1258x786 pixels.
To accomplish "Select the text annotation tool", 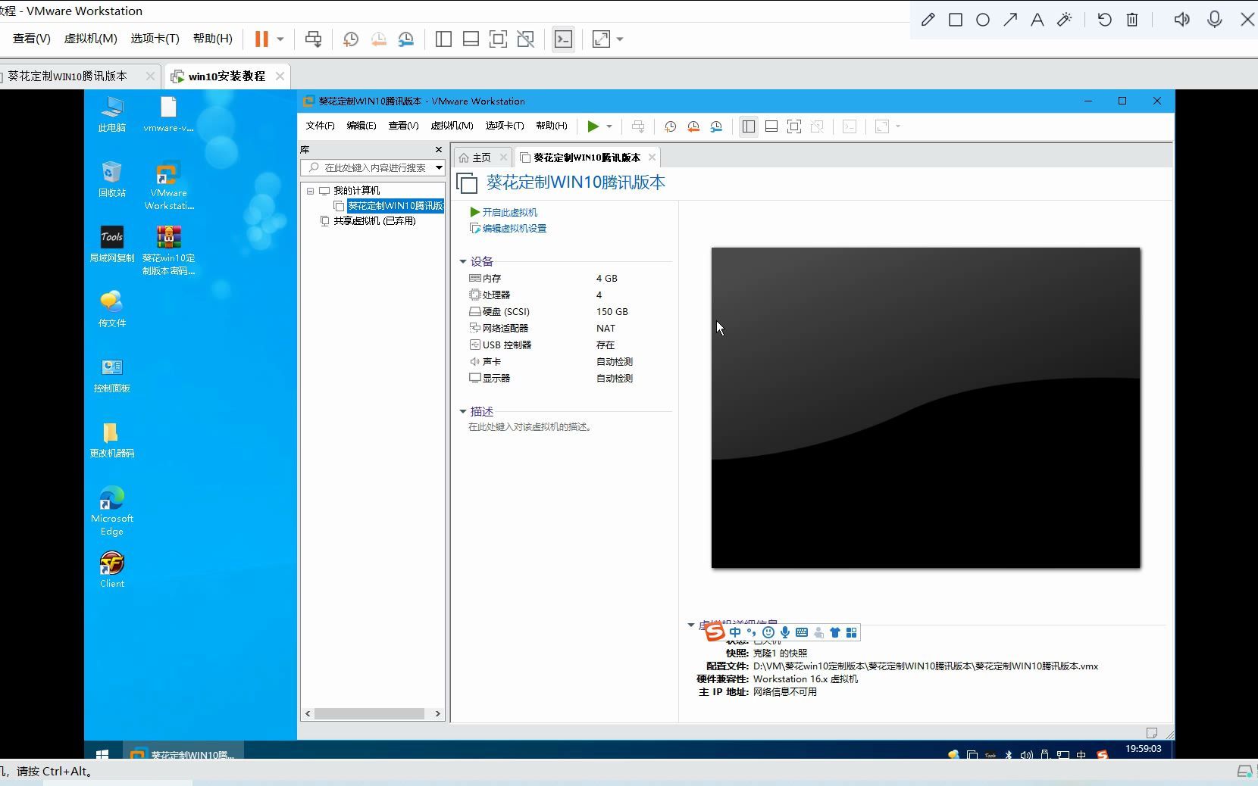I will (x=1037, y=20).
